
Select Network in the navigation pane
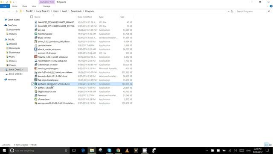pyautogui.click(x=12, y=80)
